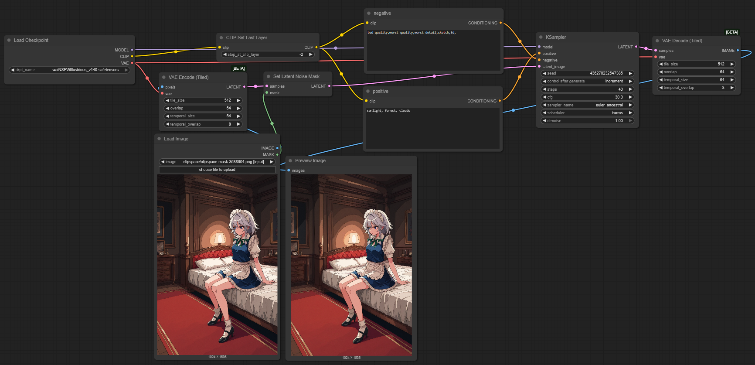
Task: Click the pixels input port on VAE Encode
Action: click(162, 87)
